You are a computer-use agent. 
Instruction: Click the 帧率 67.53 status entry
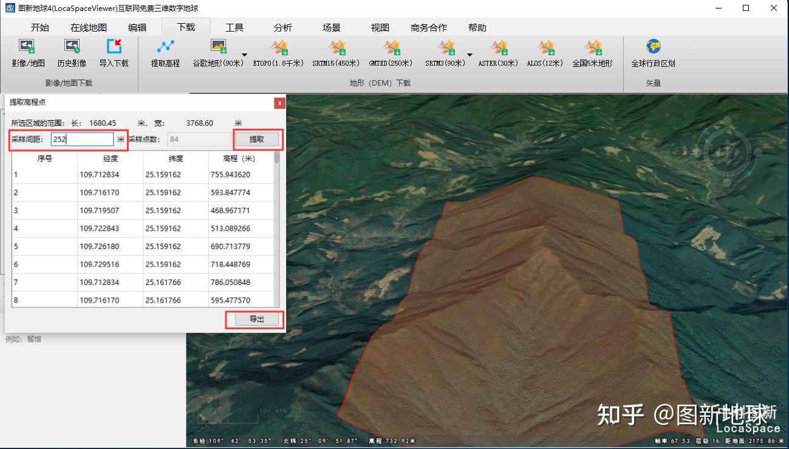pos(671,441)
